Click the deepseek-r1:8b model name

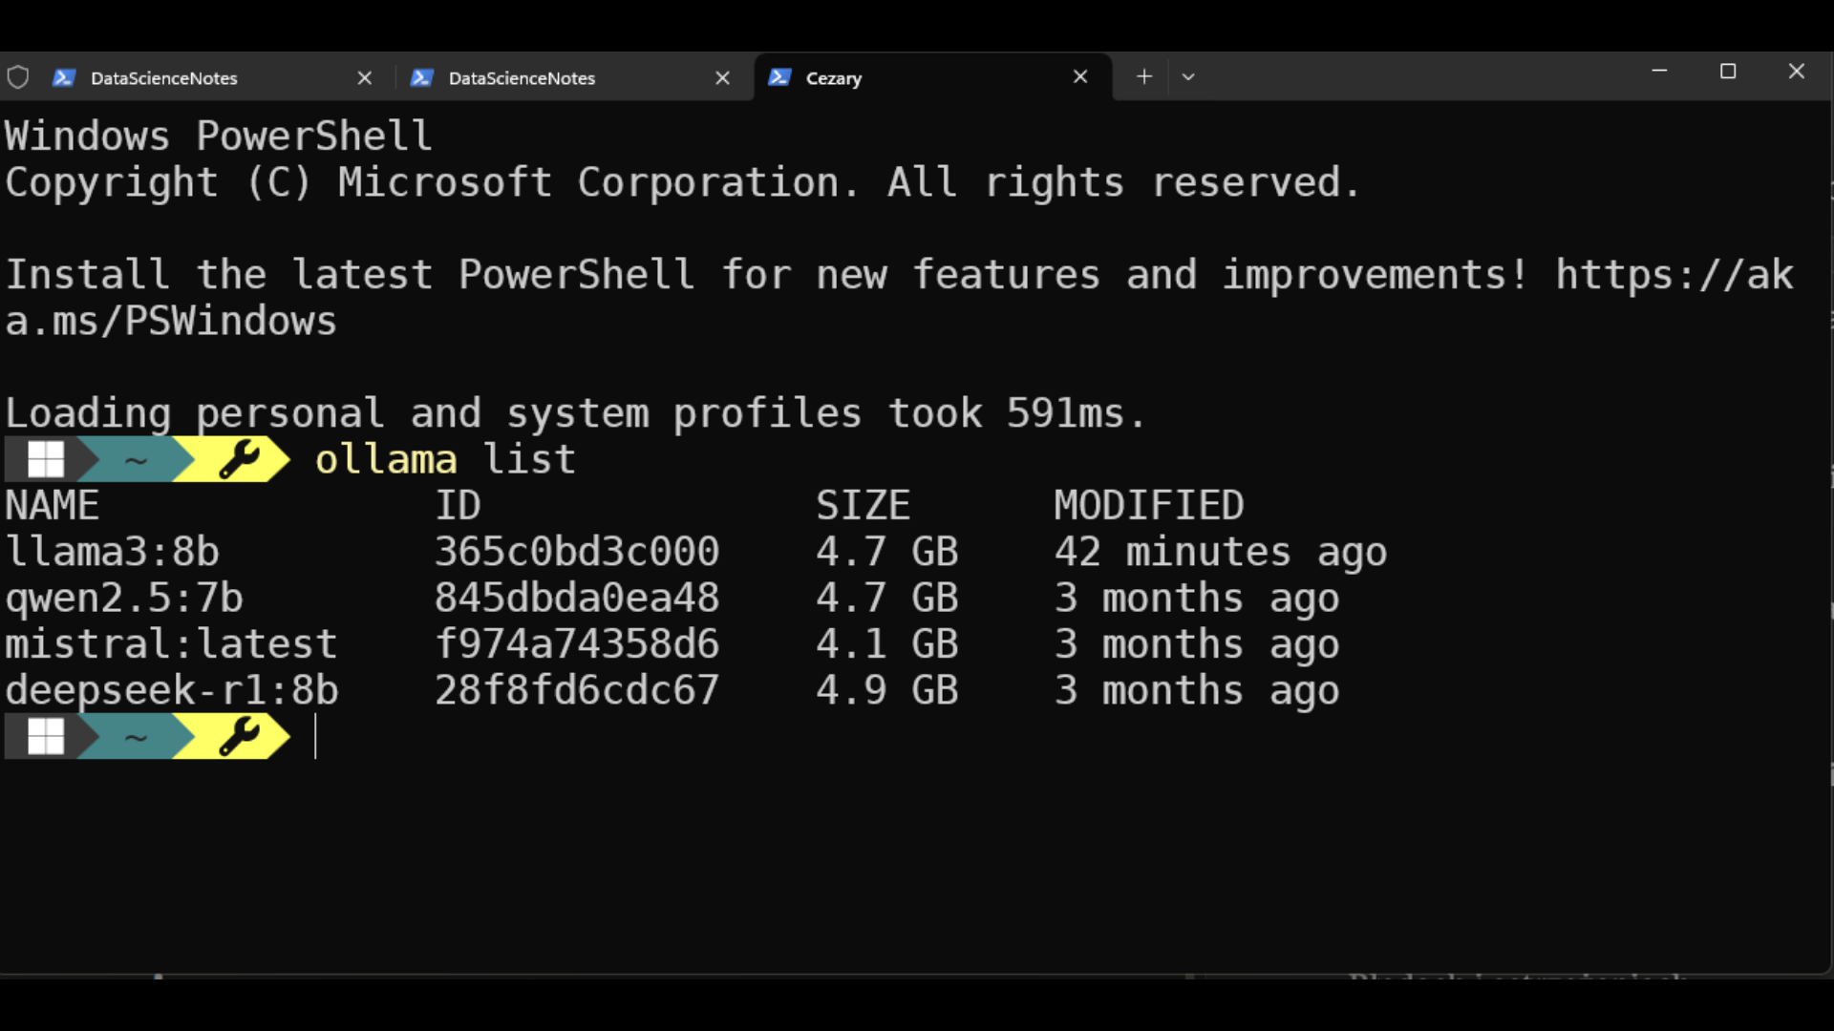(172, 690)
